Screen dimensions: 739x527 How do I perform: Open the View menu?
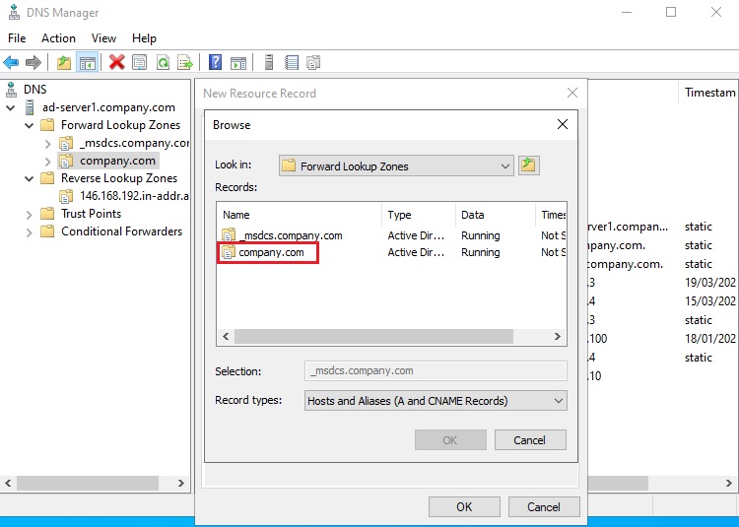pyautogui.click(x=103, y=37)
